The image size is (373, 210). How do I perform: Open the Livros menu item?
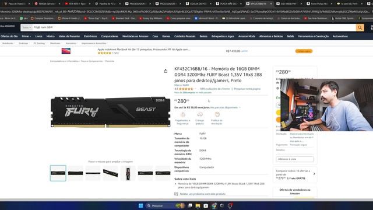click(x=39, y=36)
